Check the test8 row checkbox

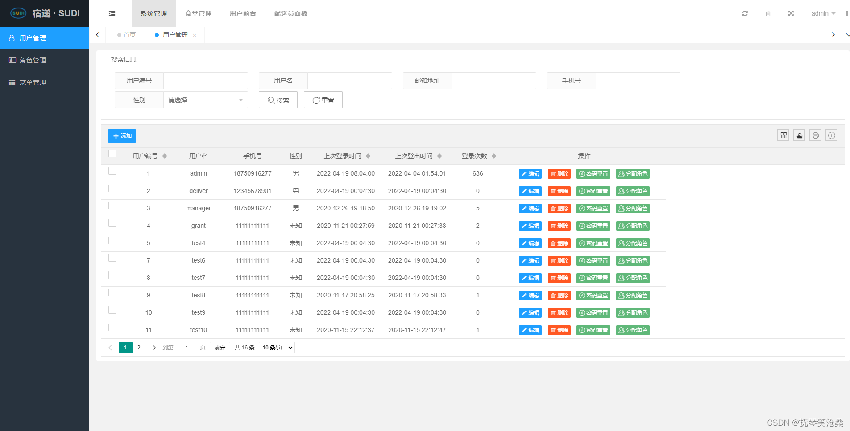point(112,292)
